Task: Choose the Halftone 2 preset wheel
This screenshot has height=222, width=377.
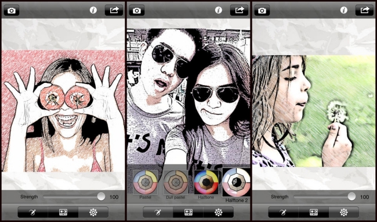Action: pos(236,183)
